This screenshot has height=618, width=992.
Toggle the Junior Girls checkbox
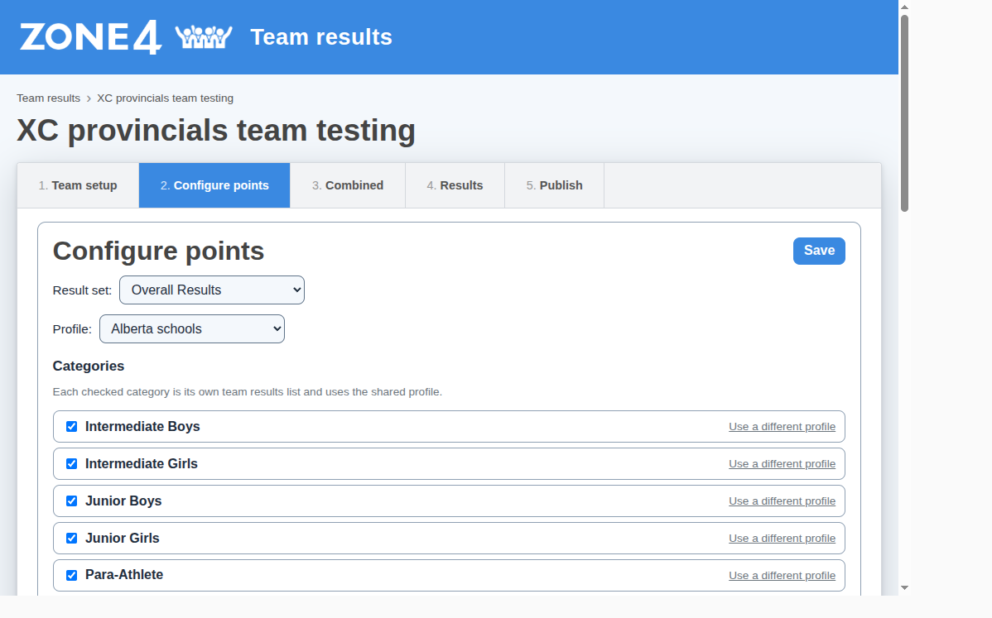pos(72,539)
